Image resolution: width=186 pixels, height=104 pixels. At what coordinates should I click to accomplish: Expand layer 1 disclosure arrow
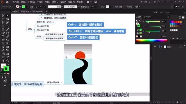162,47
